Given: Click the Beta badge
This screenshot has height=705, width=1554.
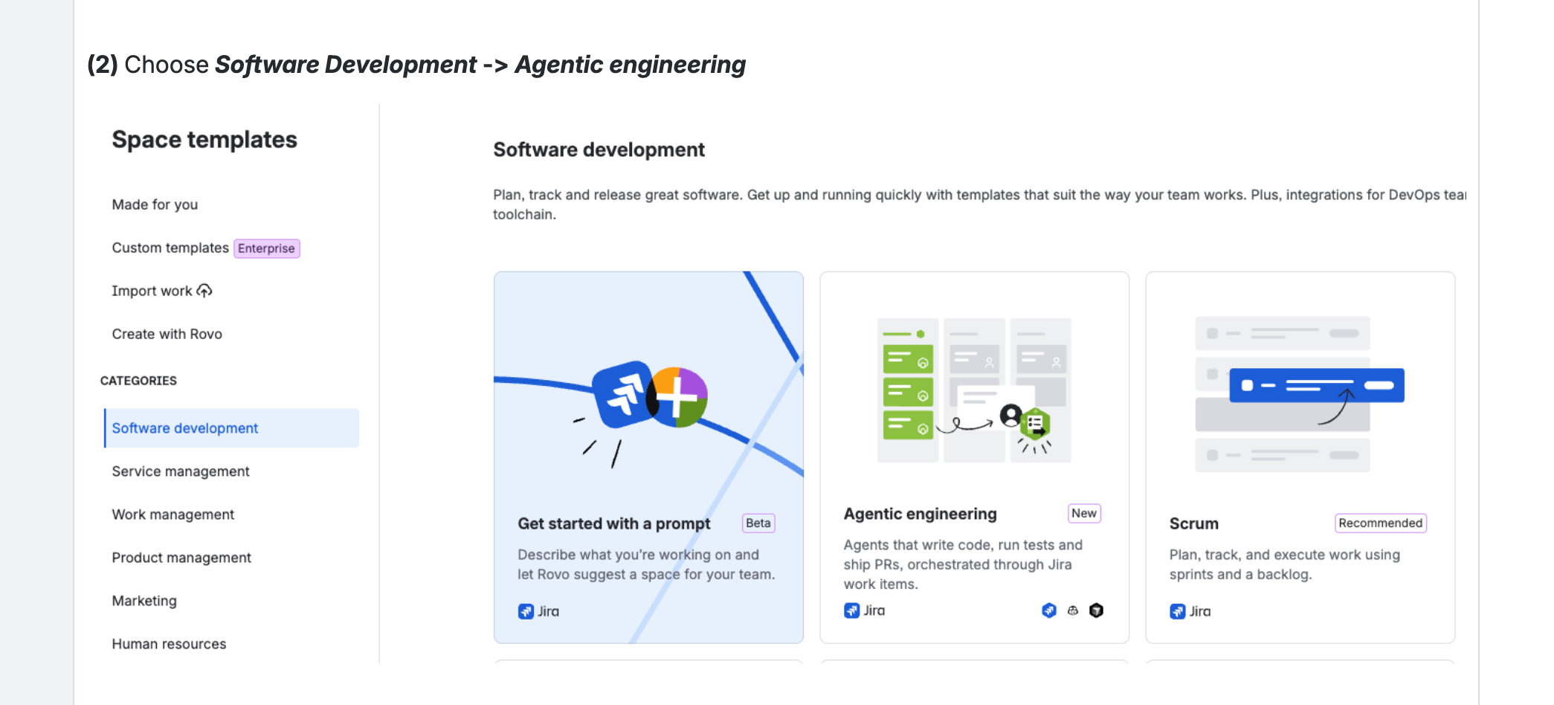Looking at the screenshot, I should point(758,523).
